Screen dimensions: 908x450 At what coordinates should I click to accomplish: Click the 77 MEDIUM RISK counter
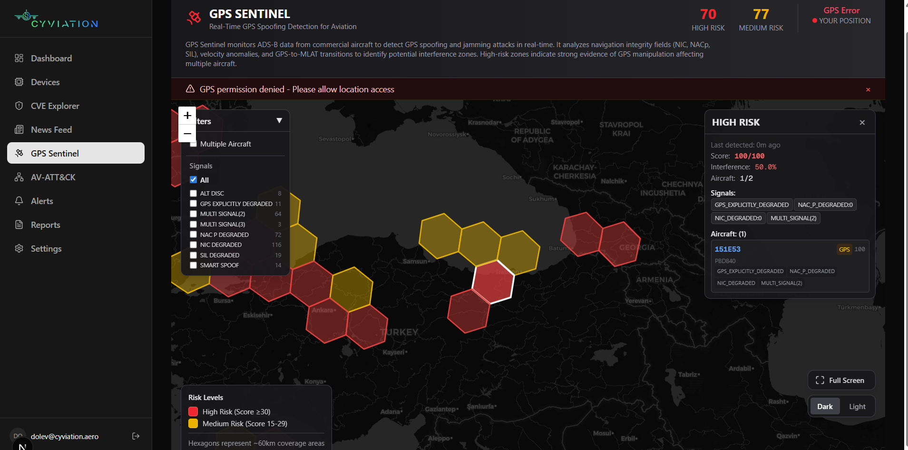(761, 20)
